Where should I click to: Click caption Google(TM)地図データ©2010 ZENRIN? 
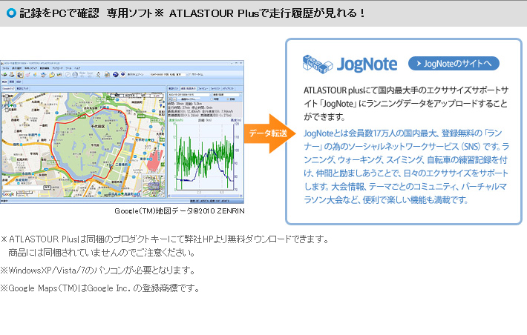180,210
